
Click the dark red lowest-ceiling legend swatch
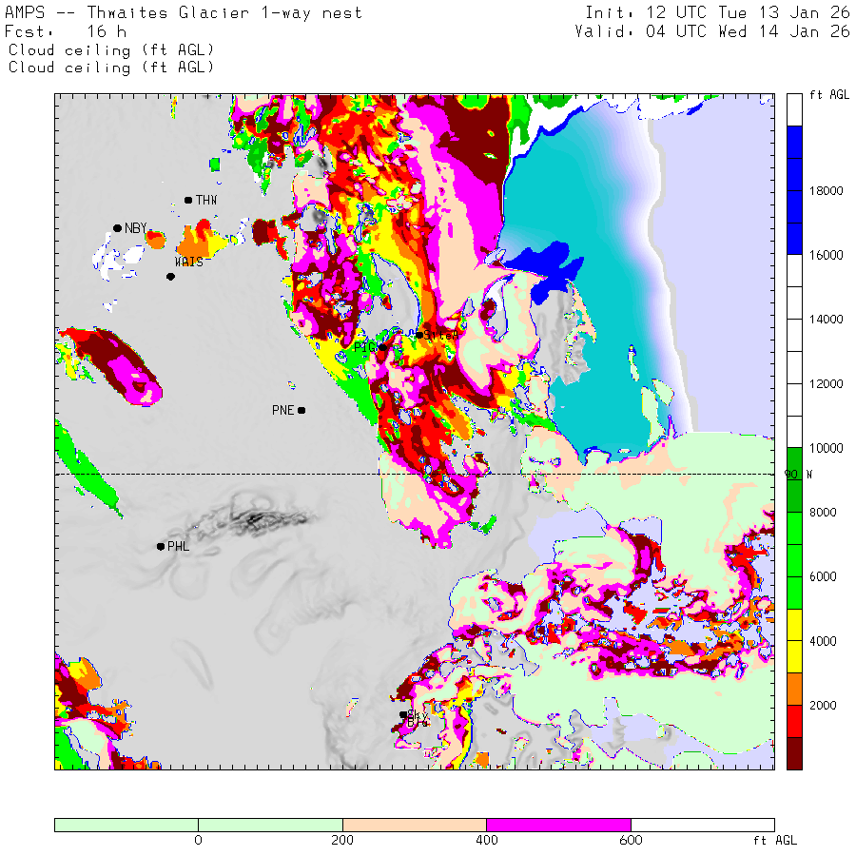point(795,753)
